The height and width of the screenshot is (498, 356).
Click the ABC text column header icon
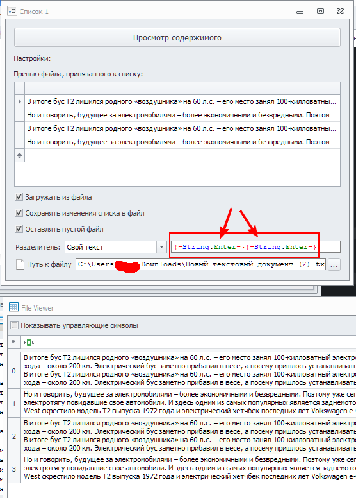pos(29,343)
